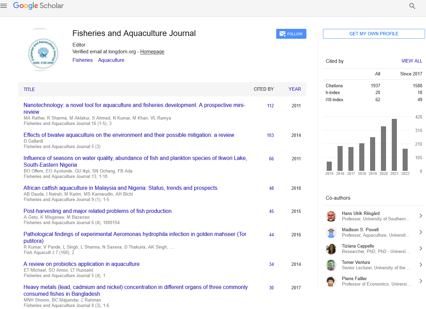Click Tomer Ventura's avatar photo

[331, 265]
